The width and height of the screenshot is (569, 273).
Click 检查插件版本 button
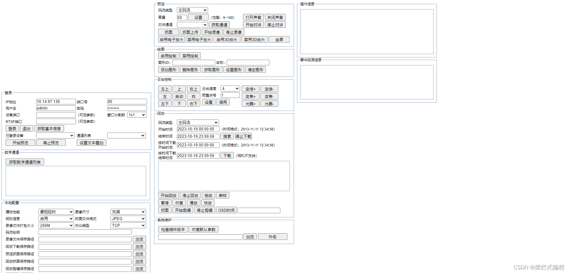click(x=173, y=230)
